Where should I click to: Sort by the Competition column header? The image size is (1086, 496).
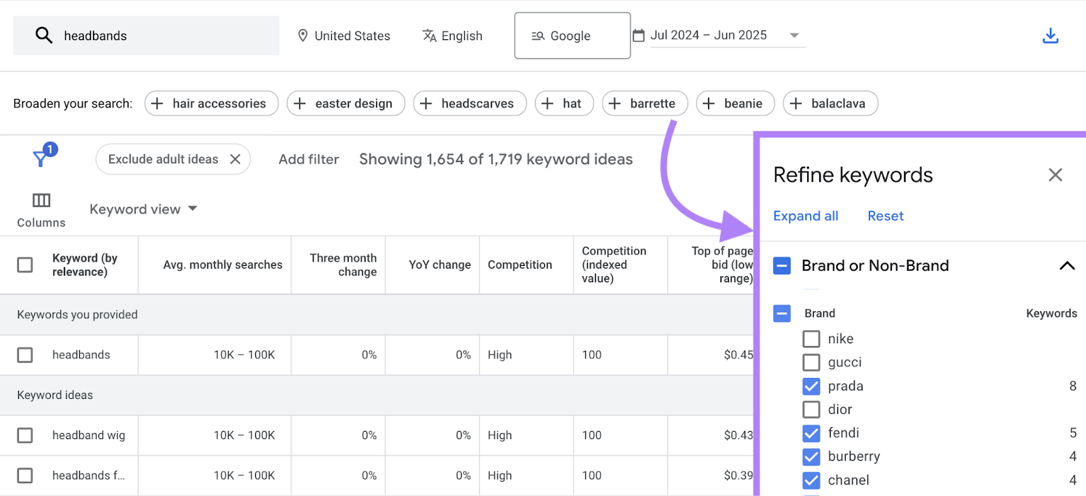519,265
